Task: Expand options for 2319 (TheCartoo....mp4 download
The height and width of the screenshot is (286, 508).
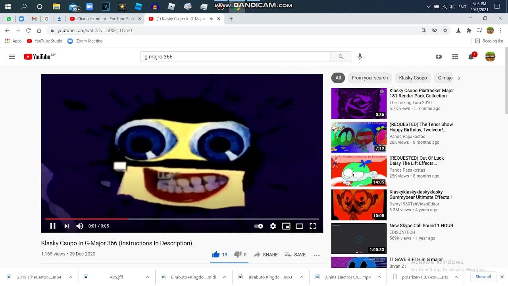Action: pos(70,277)
